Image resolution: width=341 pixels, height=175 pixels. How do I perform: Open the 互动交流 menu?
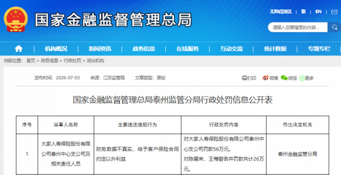231,49
